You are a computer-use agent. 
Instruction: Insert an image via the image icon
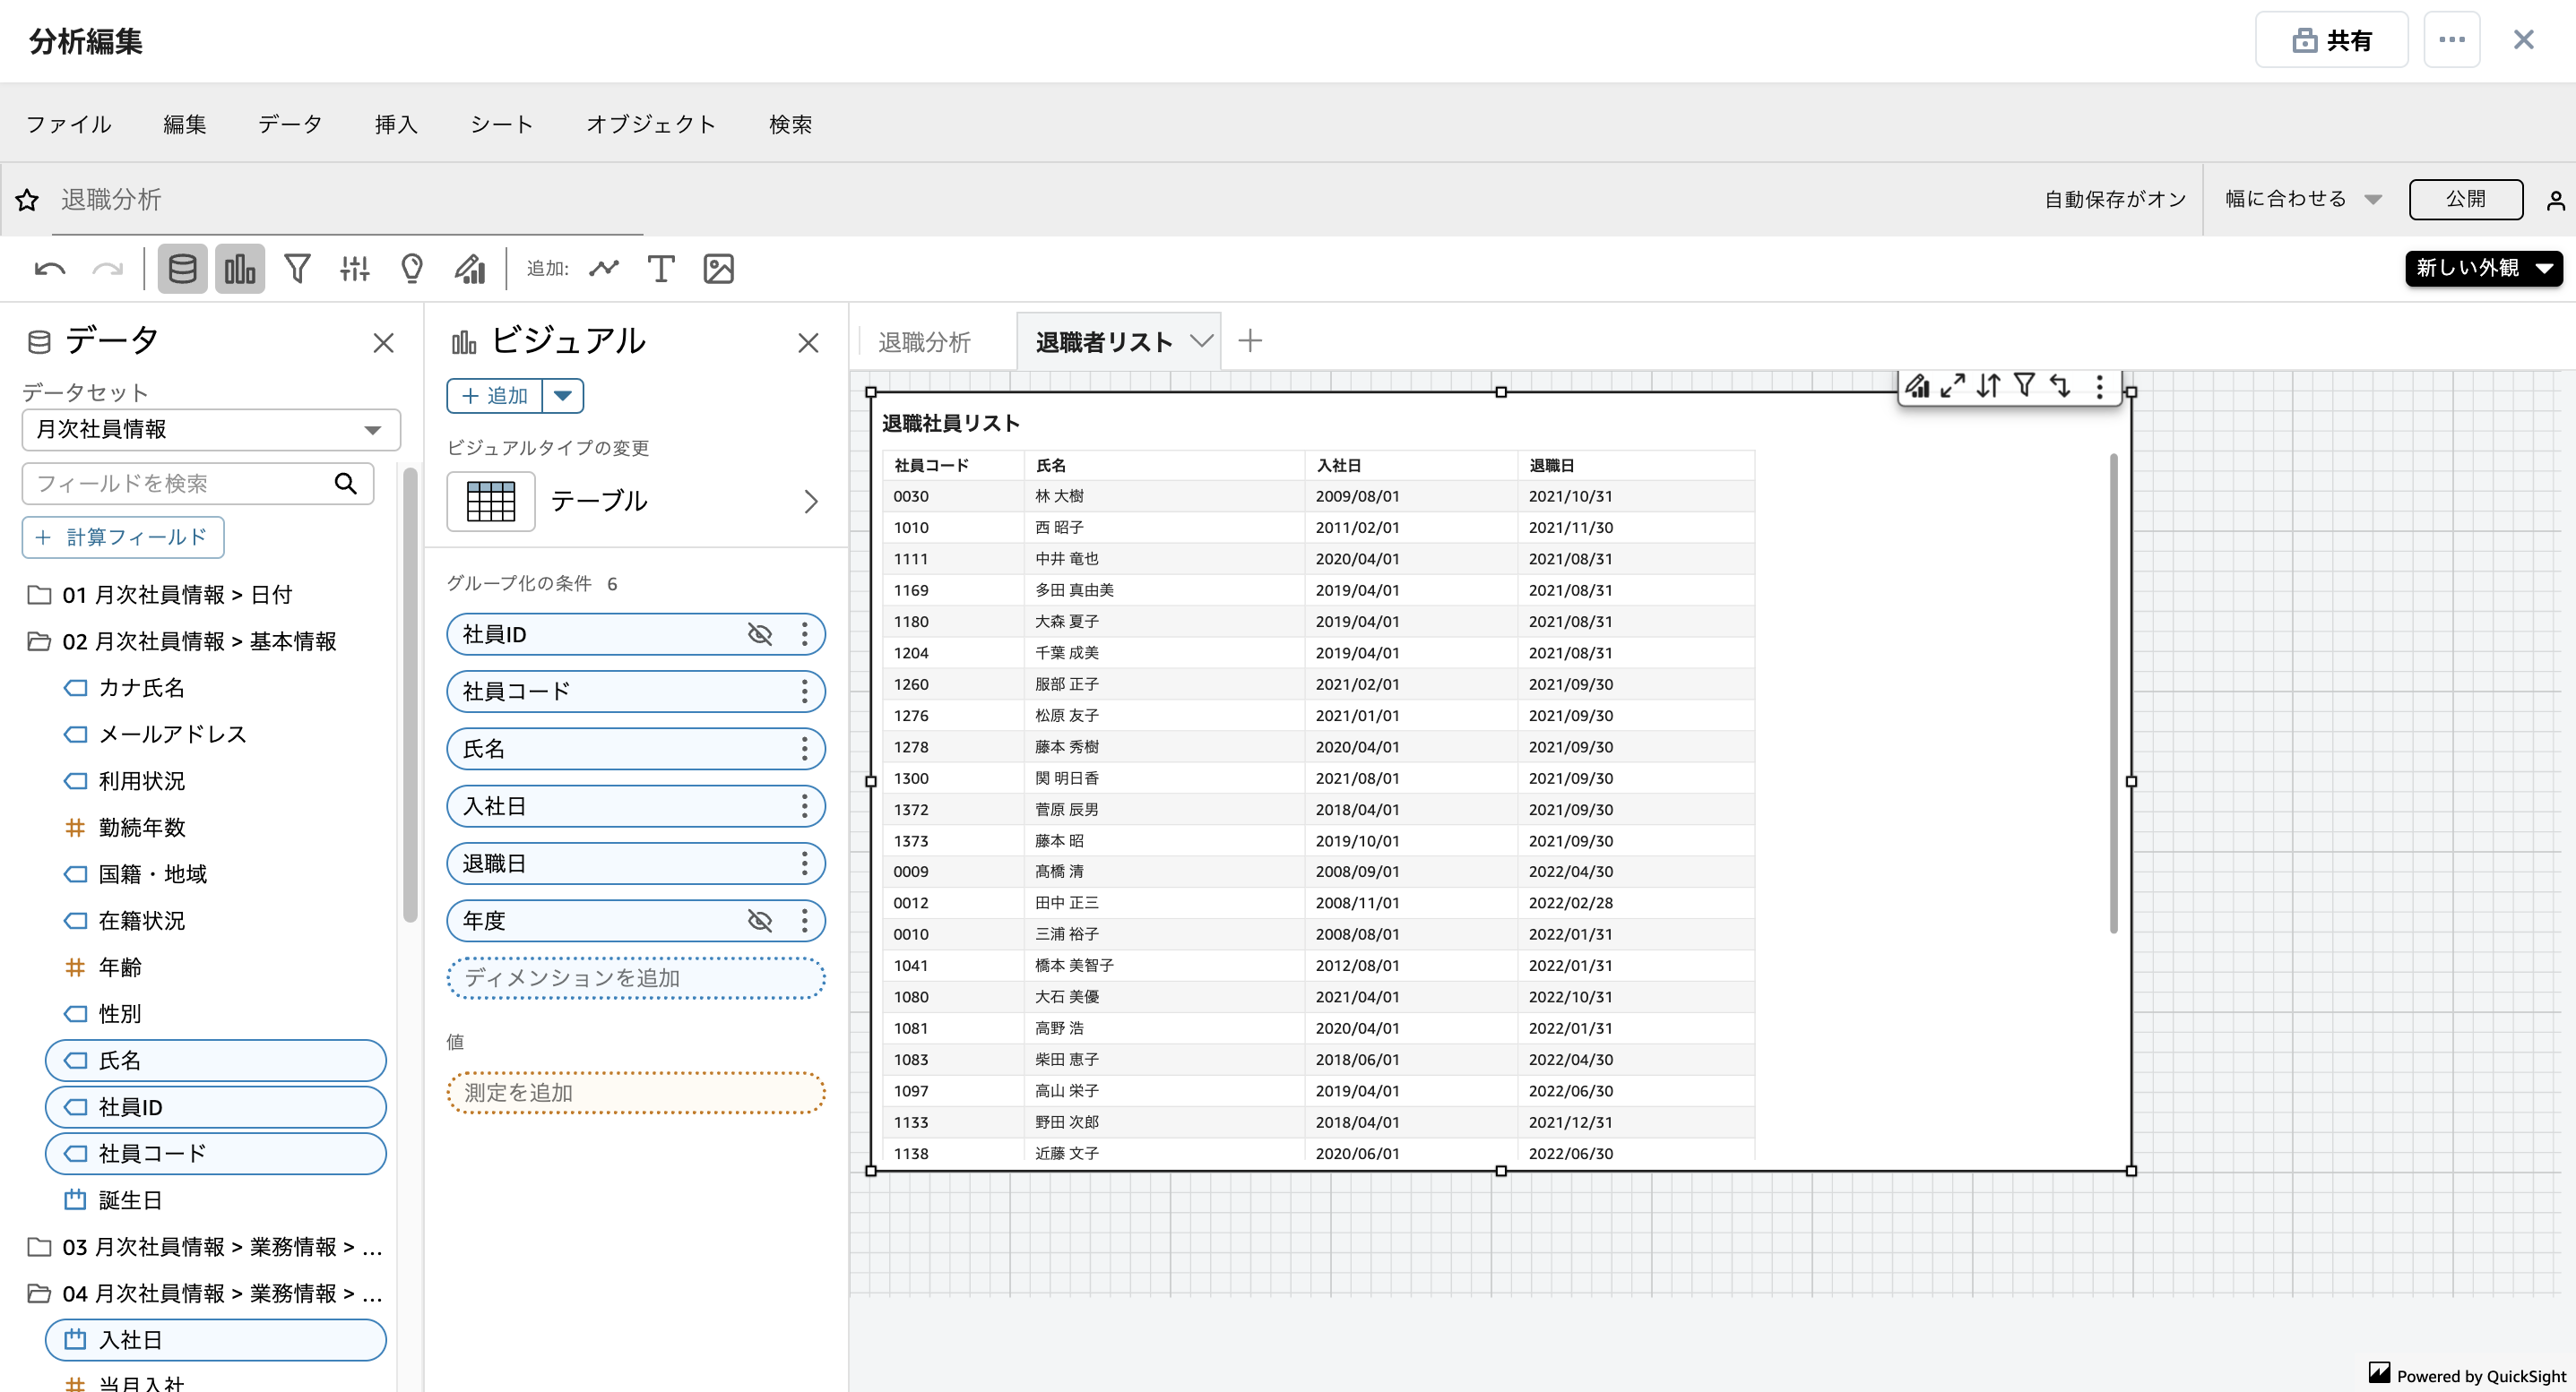[x=718, y=268]
